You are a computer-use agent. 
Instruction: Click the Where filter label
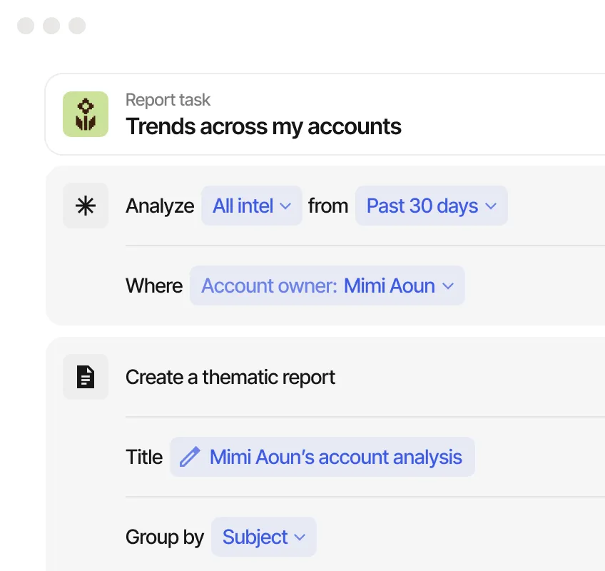153,285
